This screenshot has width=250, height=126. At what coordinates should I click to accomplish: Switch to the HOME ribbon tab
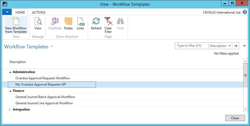click(20, 12)
